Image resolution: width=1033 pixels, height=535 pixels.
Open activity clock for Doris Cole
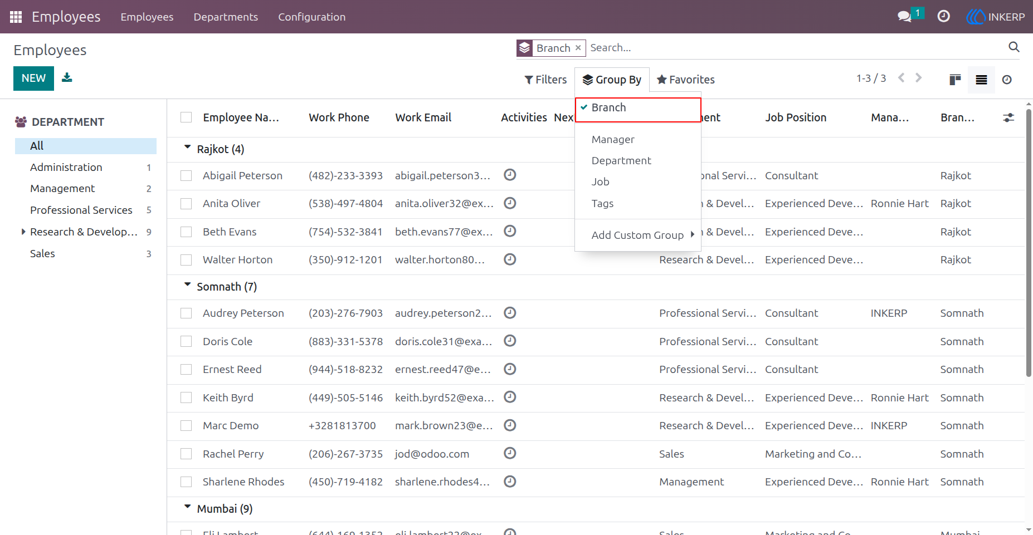point(509,341)
